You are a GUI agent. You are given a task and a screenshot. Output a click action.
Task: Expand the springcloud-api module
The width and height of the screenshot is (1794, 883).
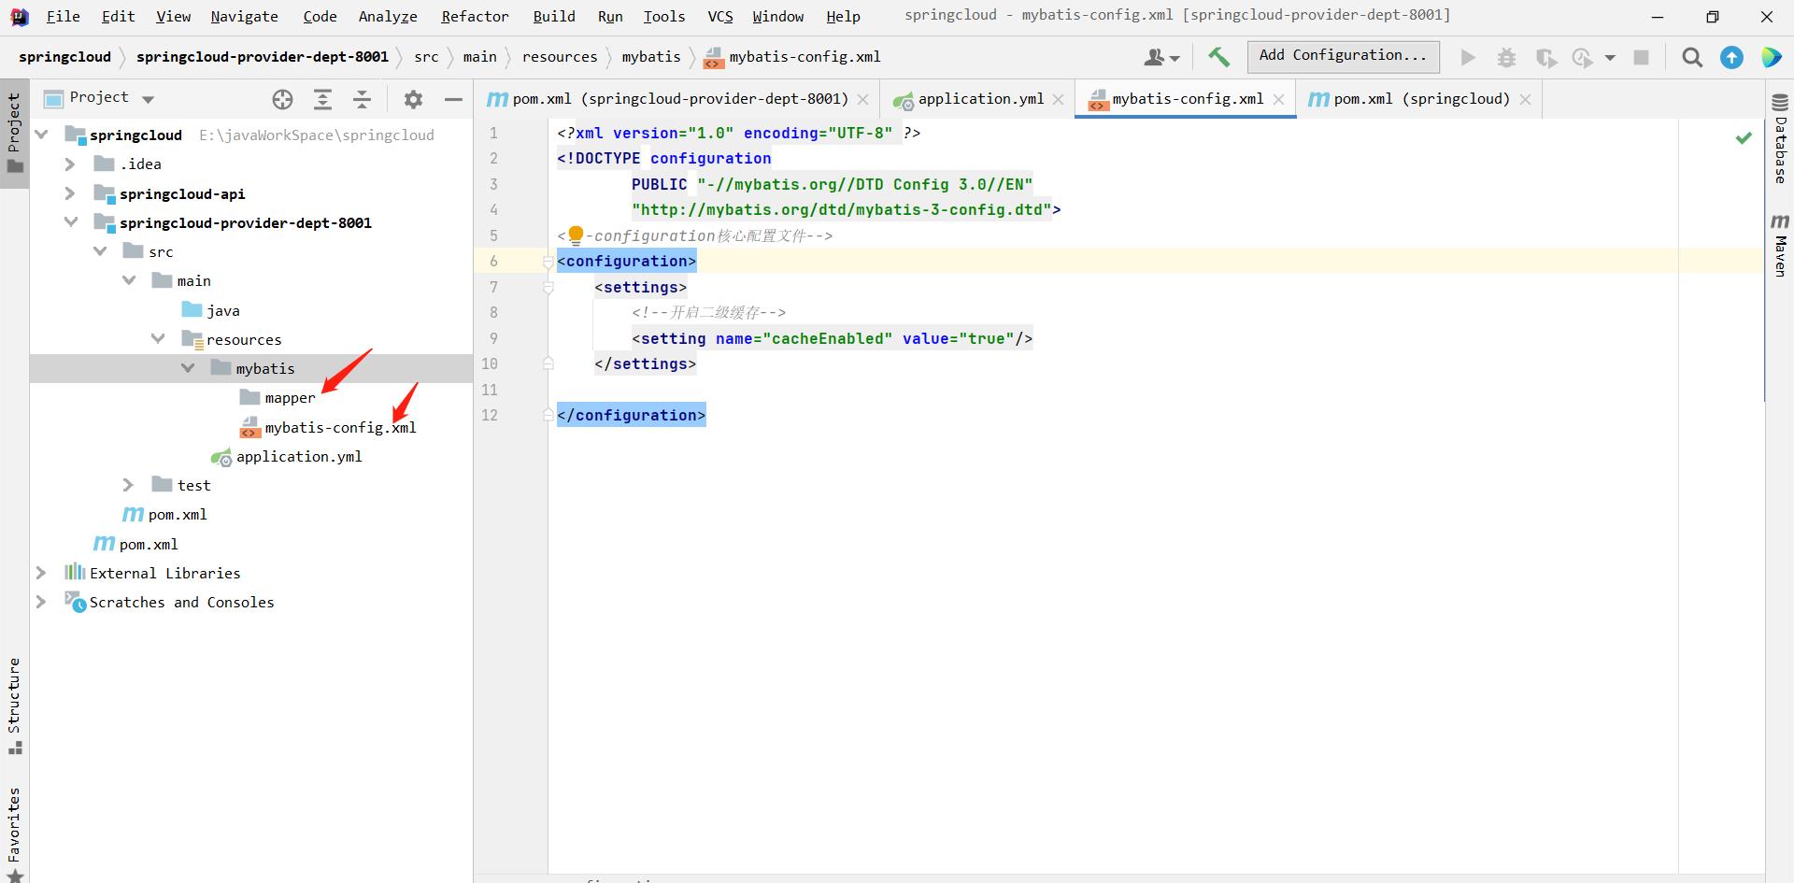70,193
